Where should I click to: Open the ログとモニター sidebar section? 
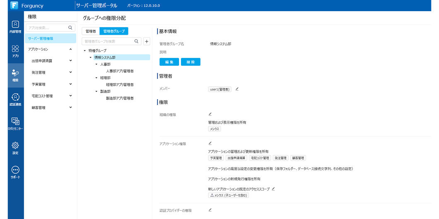(16, 124)
